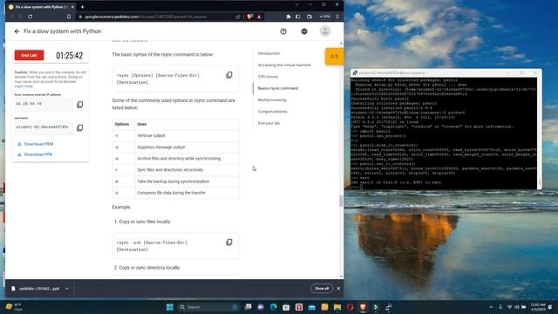The image size is (558, 314).
Task: Click the Brave Shields icon
Action: (x=250, y=17)
